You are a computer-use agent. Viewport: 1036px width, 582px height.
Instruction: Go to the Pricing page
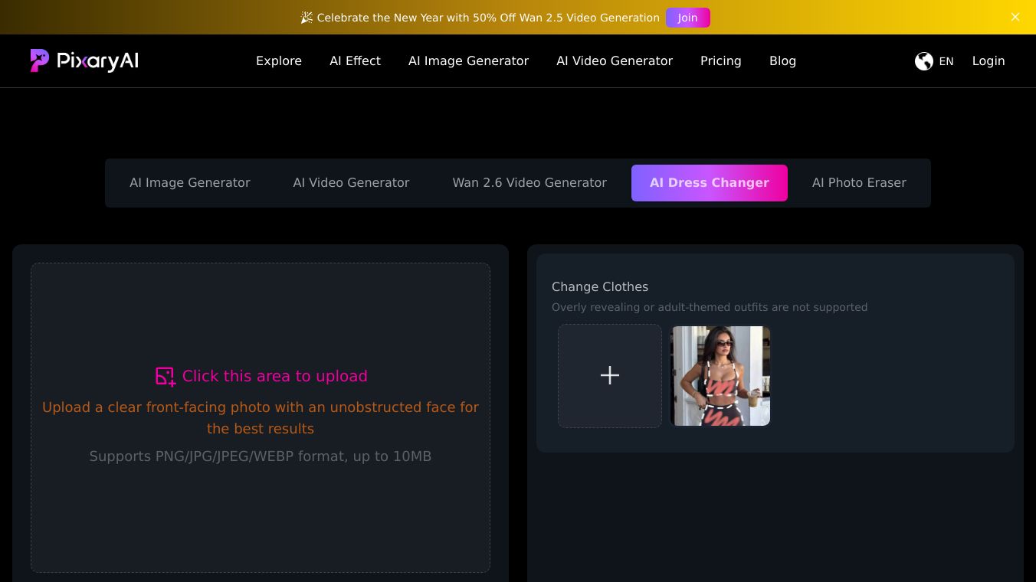pyautogui.click(x=720, y=61)
